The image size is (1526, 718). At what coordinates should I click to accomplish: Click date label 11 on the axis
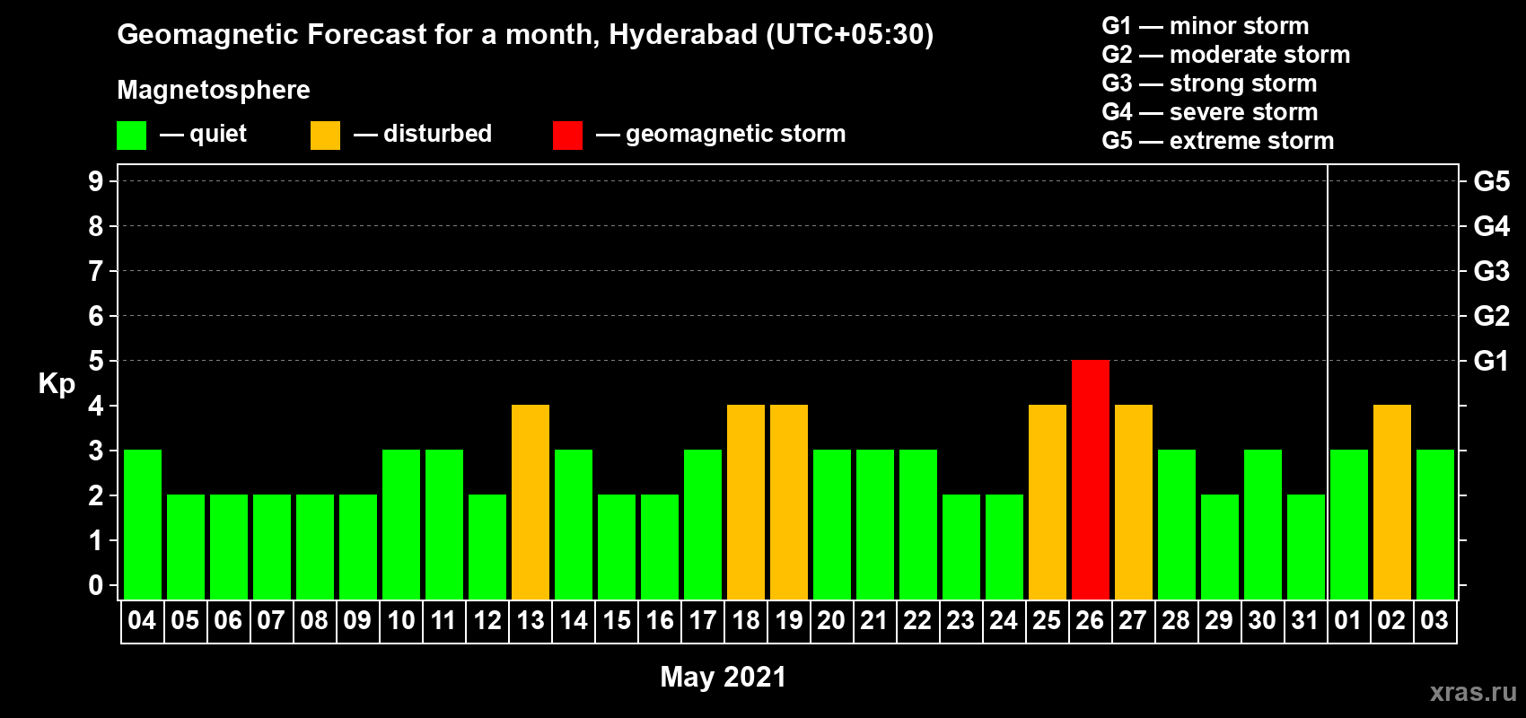(443, 621)
